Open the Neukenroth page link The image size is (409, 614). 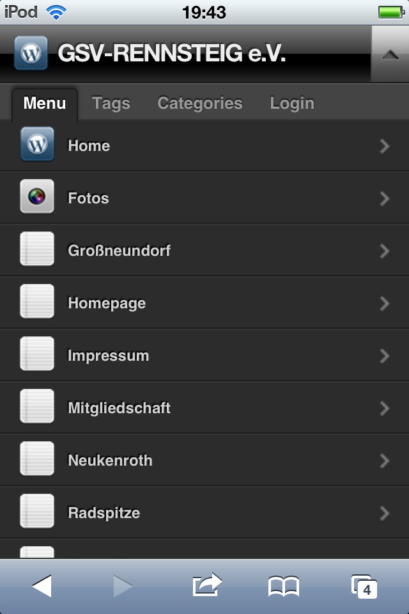[110, 460]
